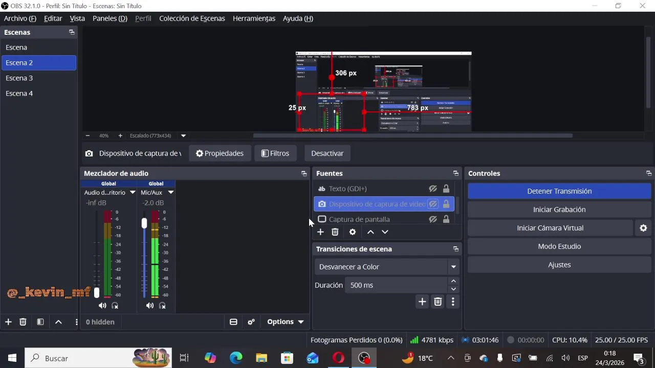655x368 pixels.
Task: Add a new scene transition
Action: pyautogui.click(x=422, y=302)
